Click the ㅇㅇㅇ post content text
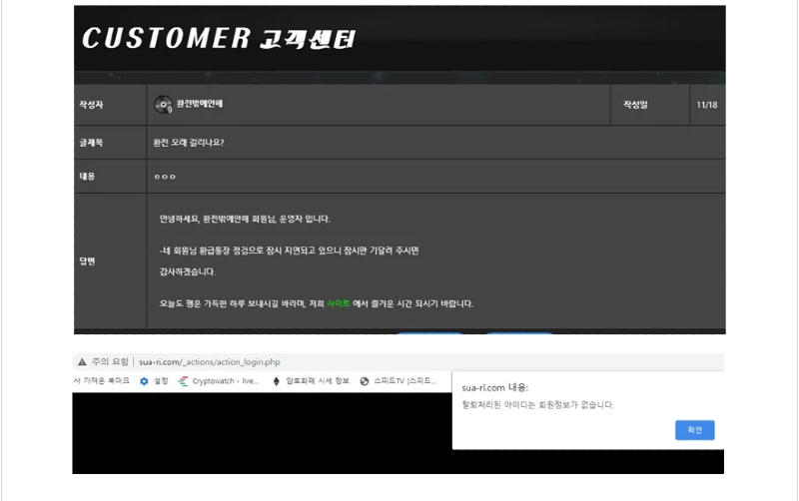This screenshot has width=799, height=501. click(x=165, y=177)
